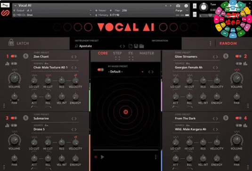The height and width of the screenshot is (171, 252).
Task: Click layer 2 volume modulation wave icon
Action: 237,70
